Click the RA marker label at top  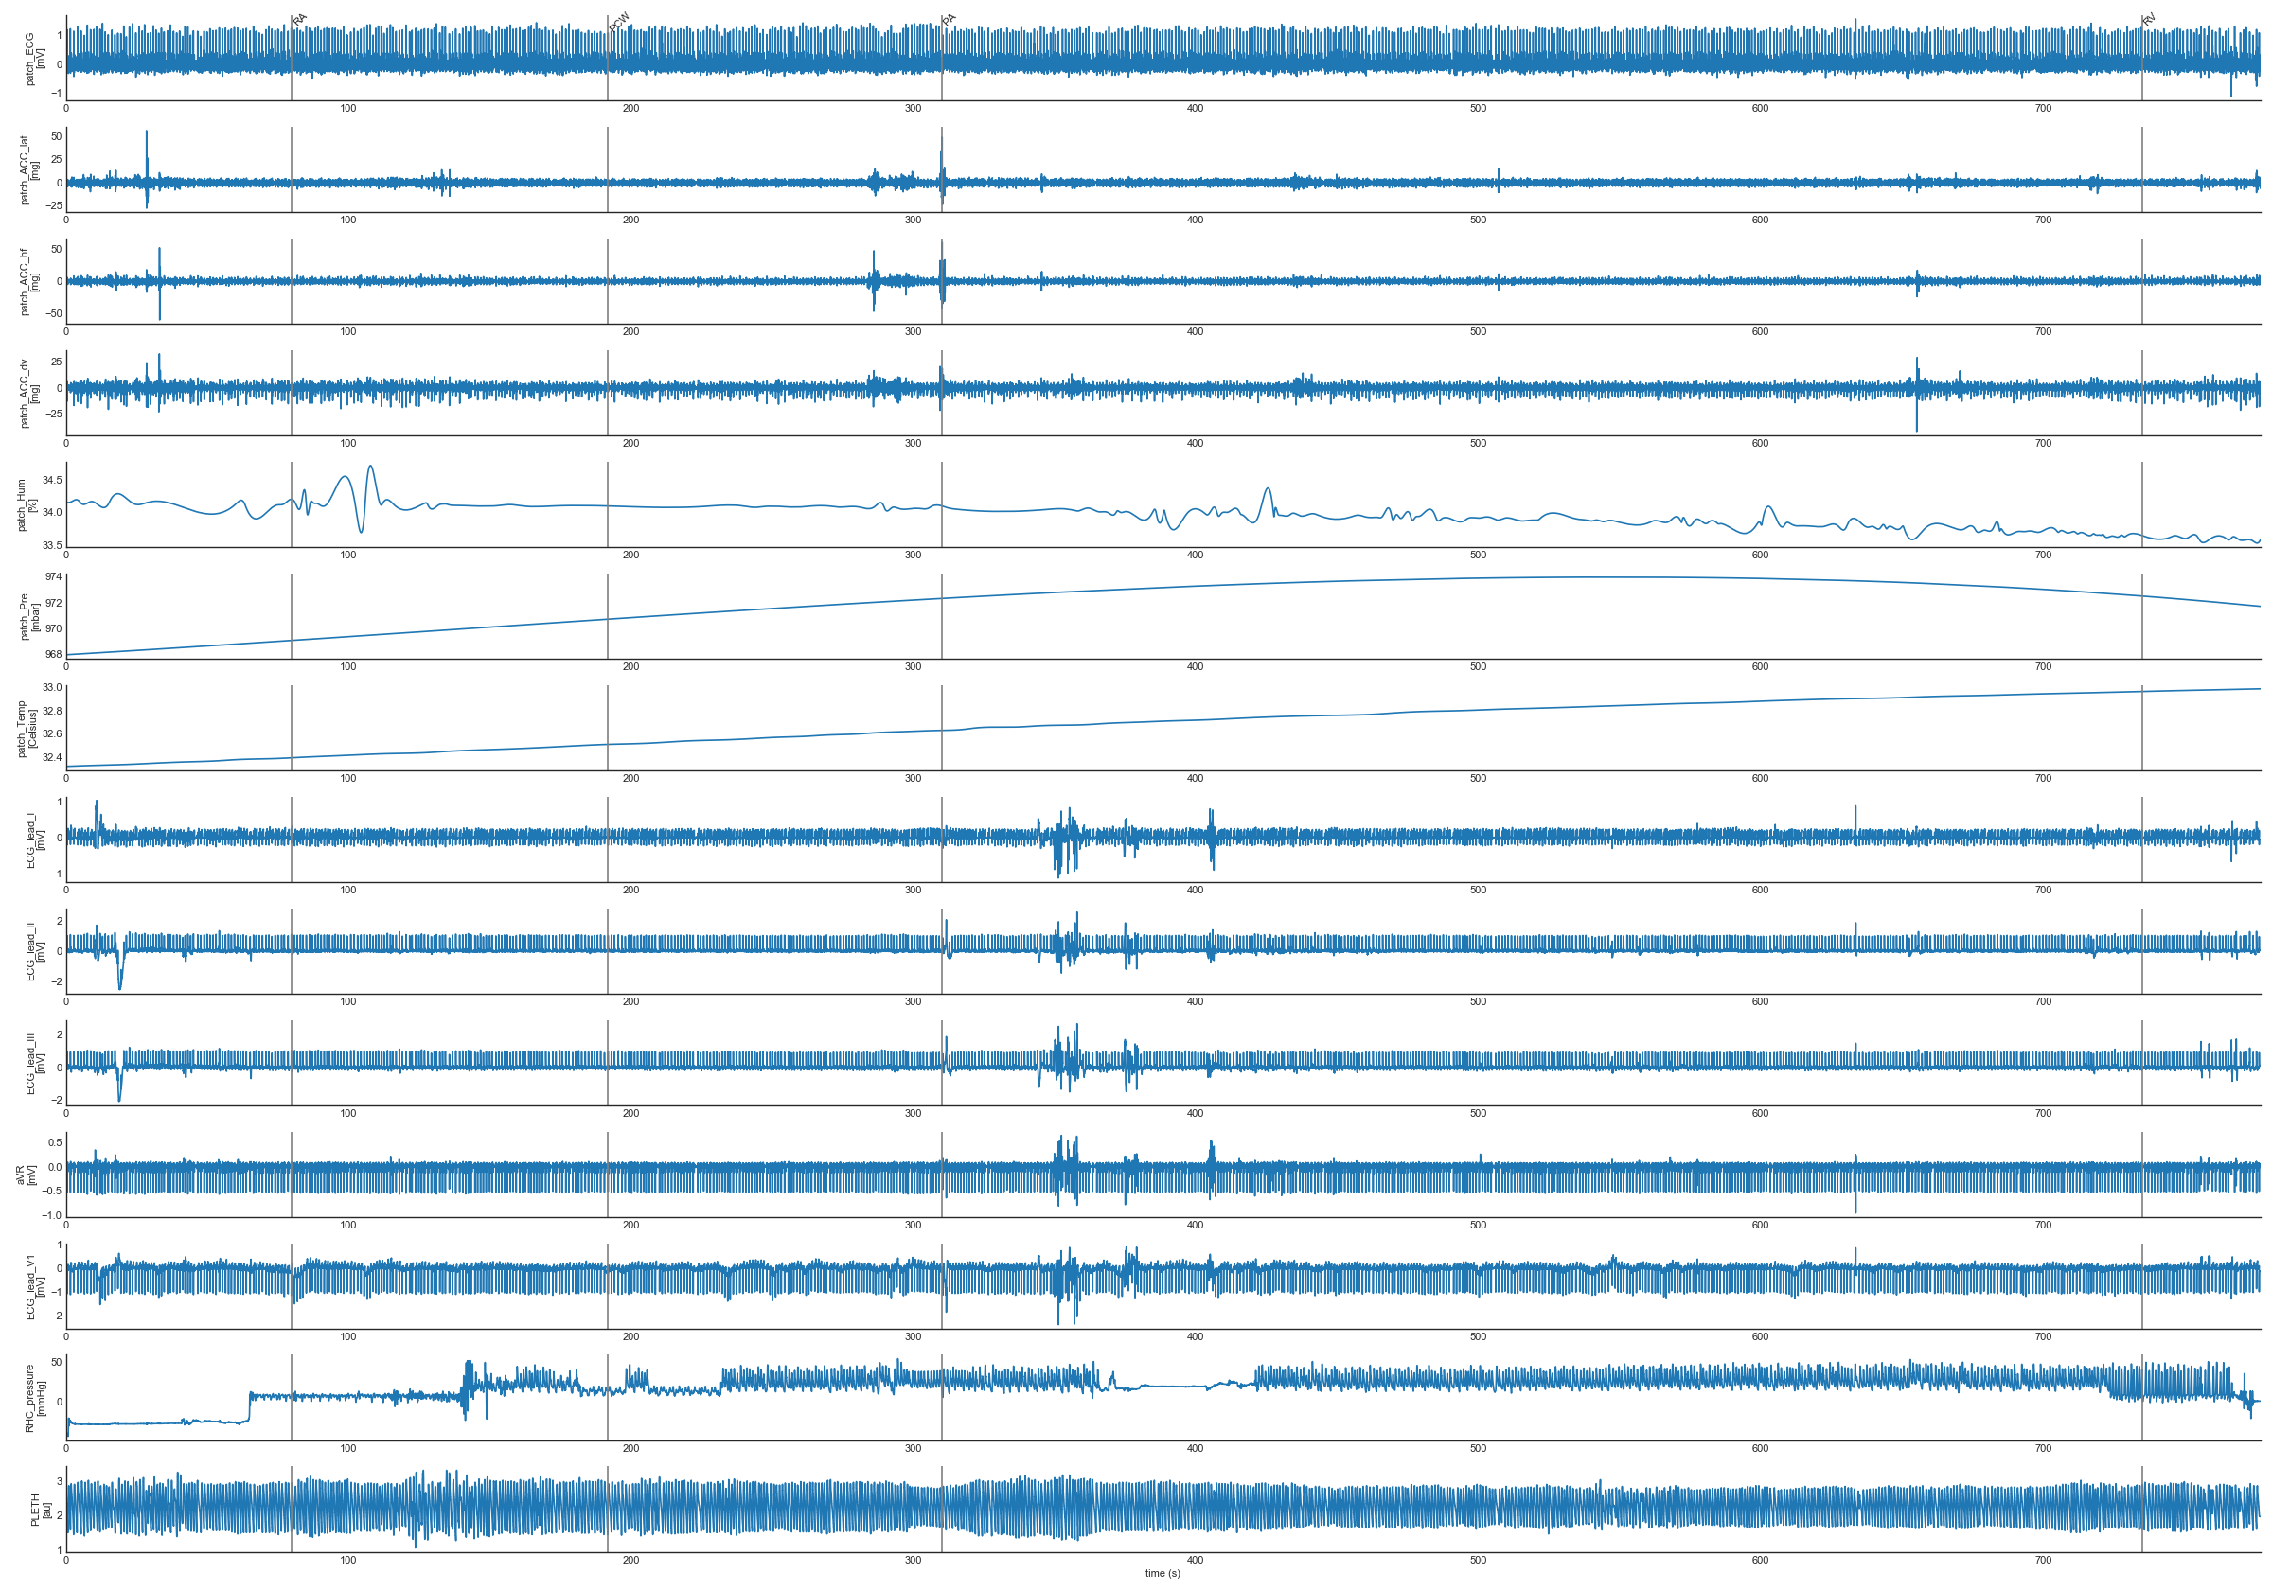click(x=301, y=19)
